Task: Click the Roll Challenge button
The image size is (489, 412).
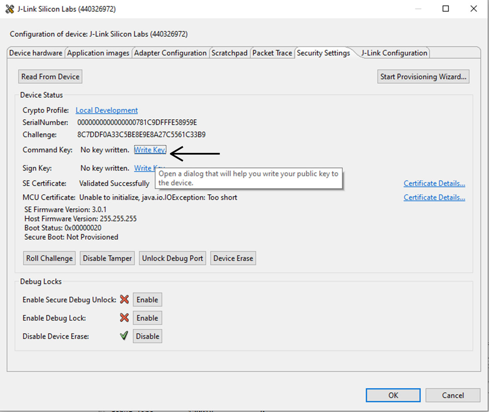Action: [x=49, y=258]
